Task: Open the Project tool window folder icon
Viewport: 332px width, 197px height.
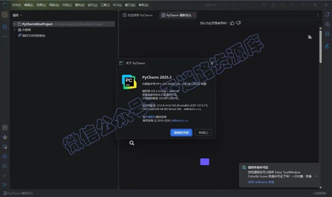Action: pyautogui.click(x=5, y=15)
